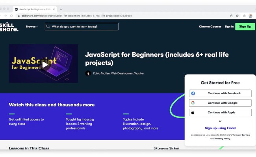Viewport: 256px width, 157px height.
Task: Continue with Google button
Action: 220,103
